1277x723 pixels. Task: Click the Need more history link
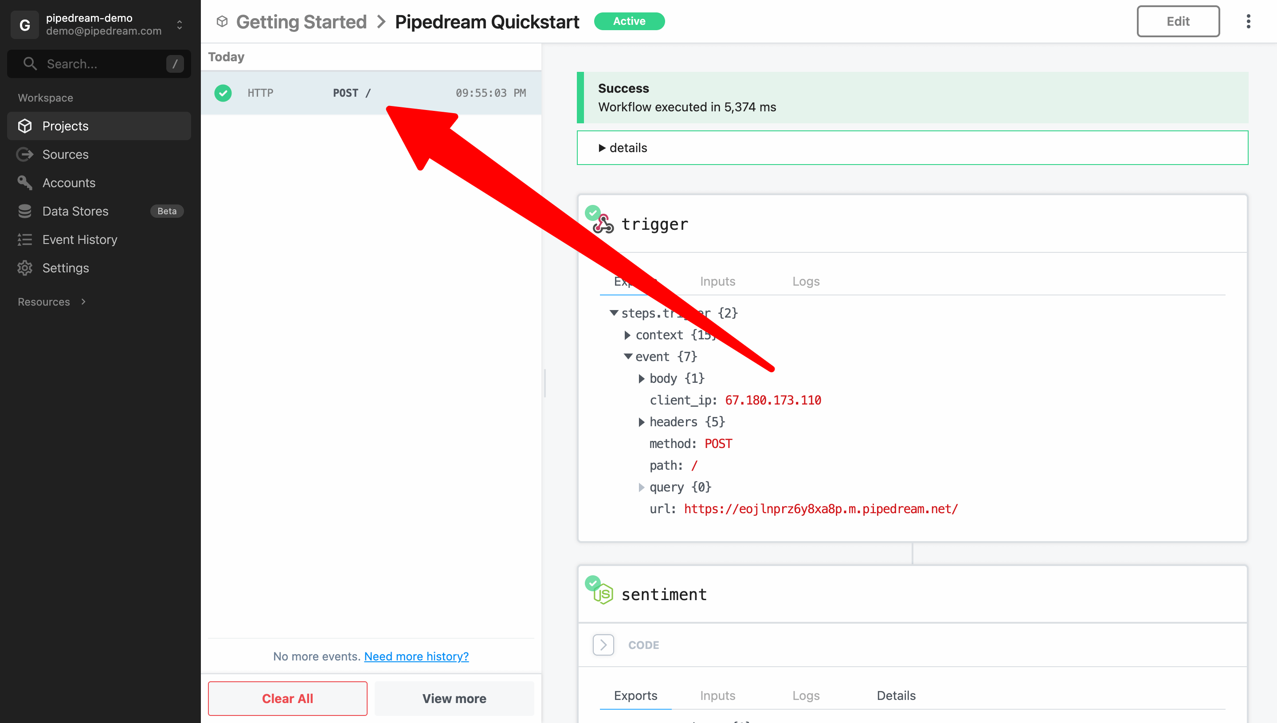tap(417, 656)
